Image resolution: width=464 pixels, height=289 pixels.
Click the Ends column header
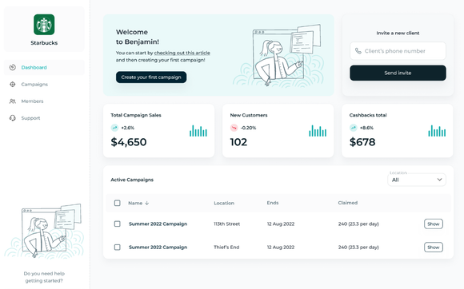tap(273, 203)
